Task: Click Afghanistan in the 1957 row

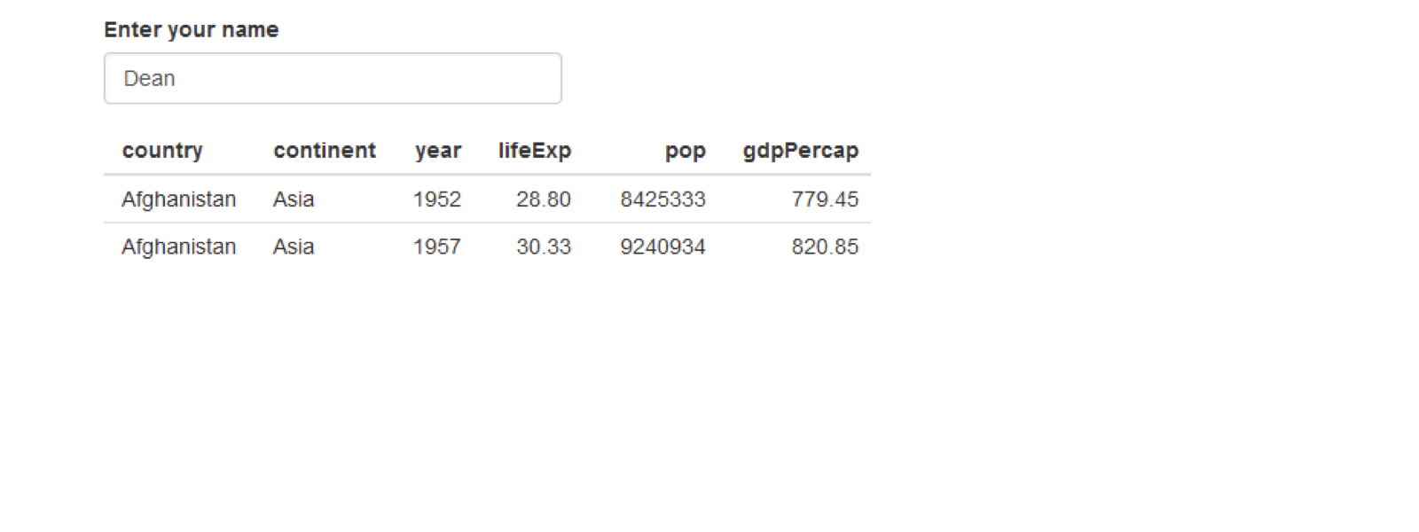Action: tap(179, 246)
